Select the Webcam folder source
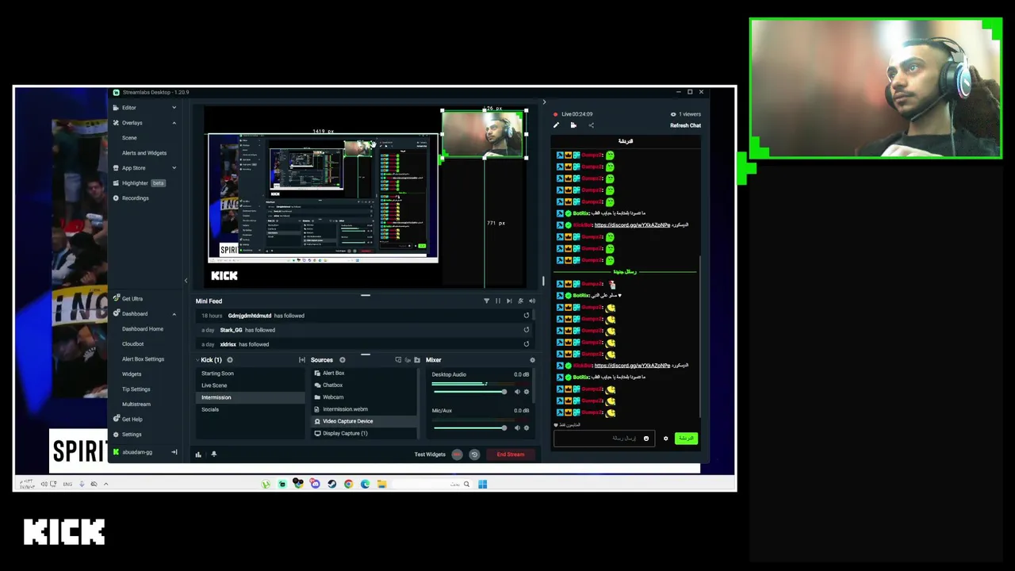This screenshot has height=571, width=1015. 364,397
